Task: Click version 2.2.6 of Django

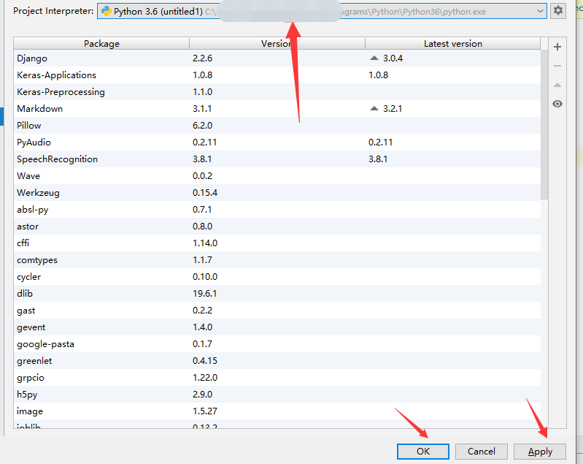Action: tap(203, 58)
